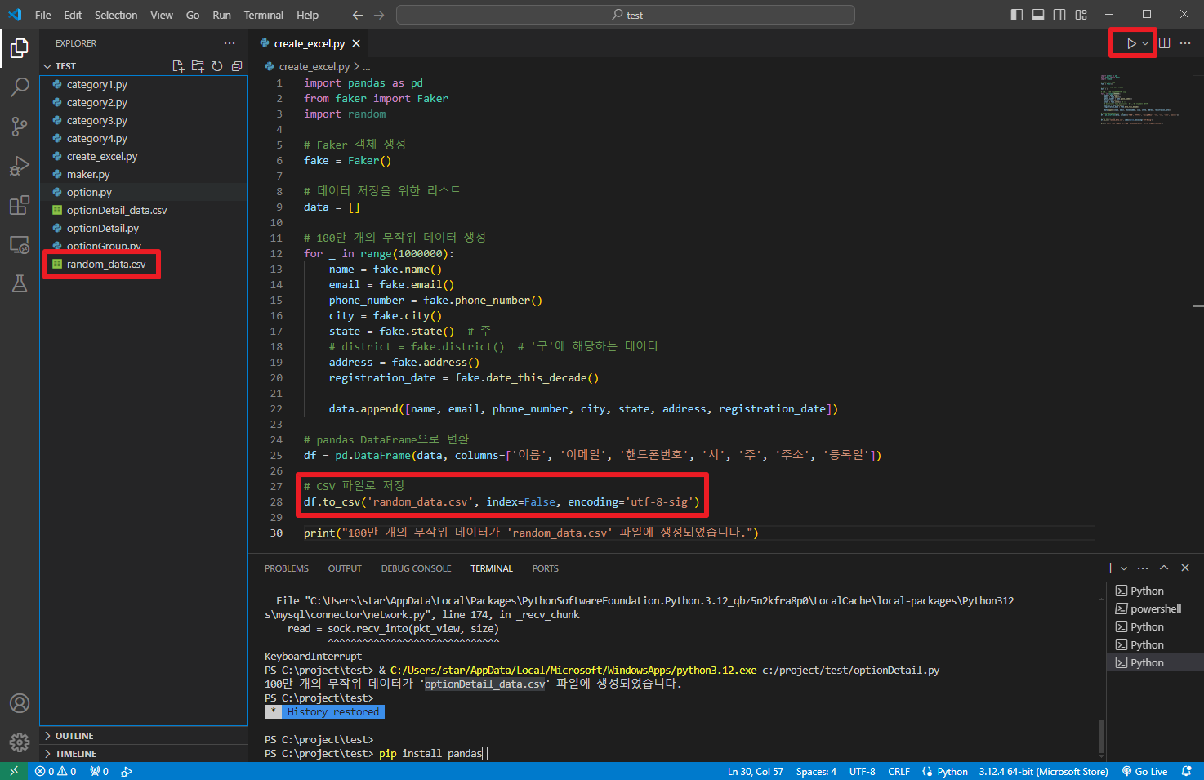The image size is (1204, 780).
Task: Close the create_excel.py editor tab
Action: (356, 43)
